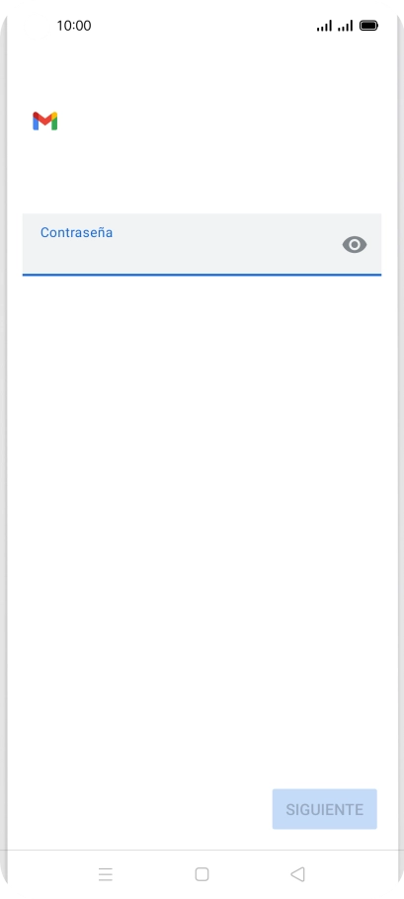Tap the 10:00 clock in status bar
The width and height of the screenshot is (404, 899).
pos(74,26)
